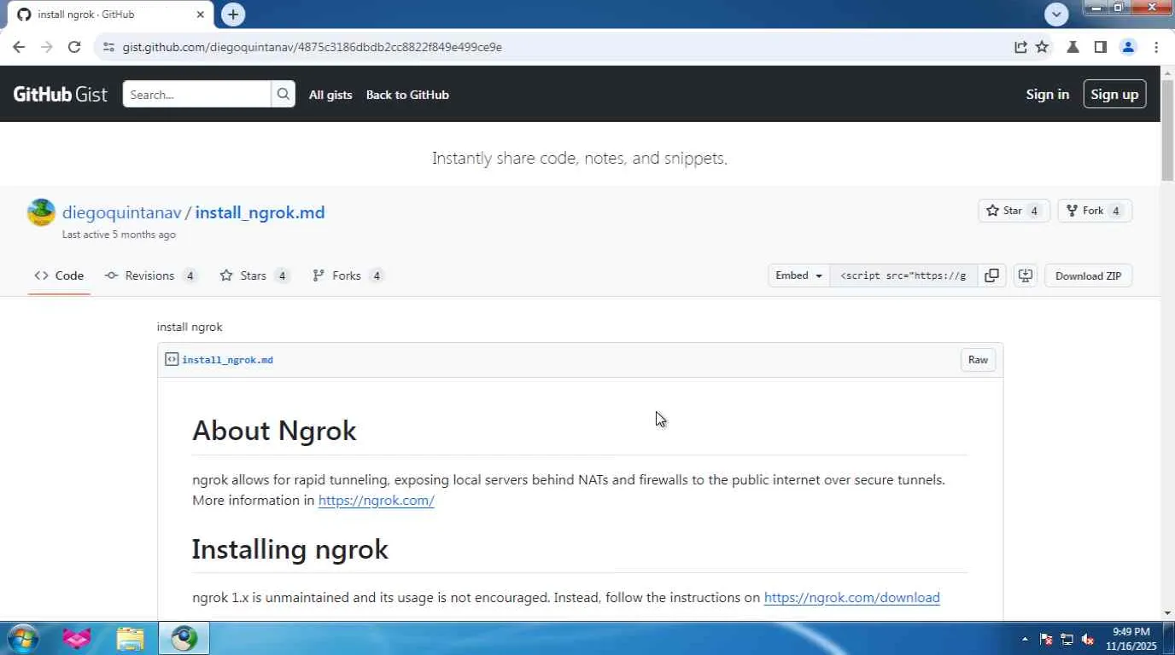Screen dimensions: 1175x655
Task: Follow the https://ngrok.com/download link
Action: pyautogui.click(x=851, y=598)
